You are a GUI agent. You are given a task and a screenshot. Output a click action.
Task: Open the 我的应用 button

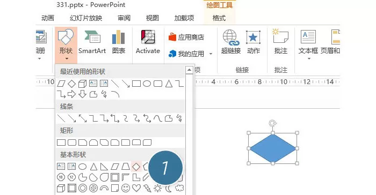(186, 54)
